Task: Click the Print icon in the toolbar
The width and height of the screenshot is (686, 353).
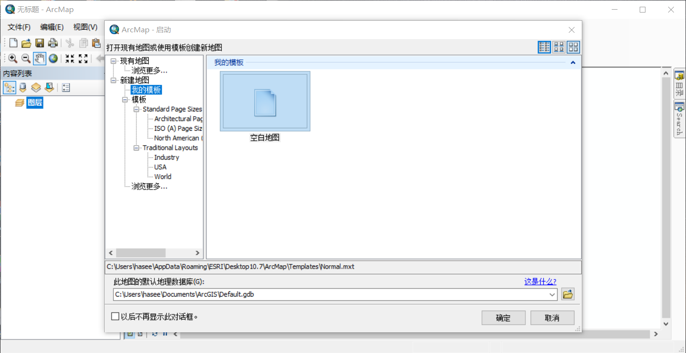Action: point(53,43)
